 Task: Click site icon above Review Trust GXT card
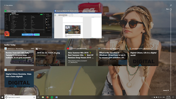[x=5, y=48]
